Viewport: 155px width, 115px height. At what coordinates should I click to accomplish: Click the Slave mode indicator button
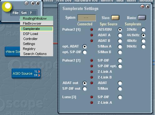115,17
